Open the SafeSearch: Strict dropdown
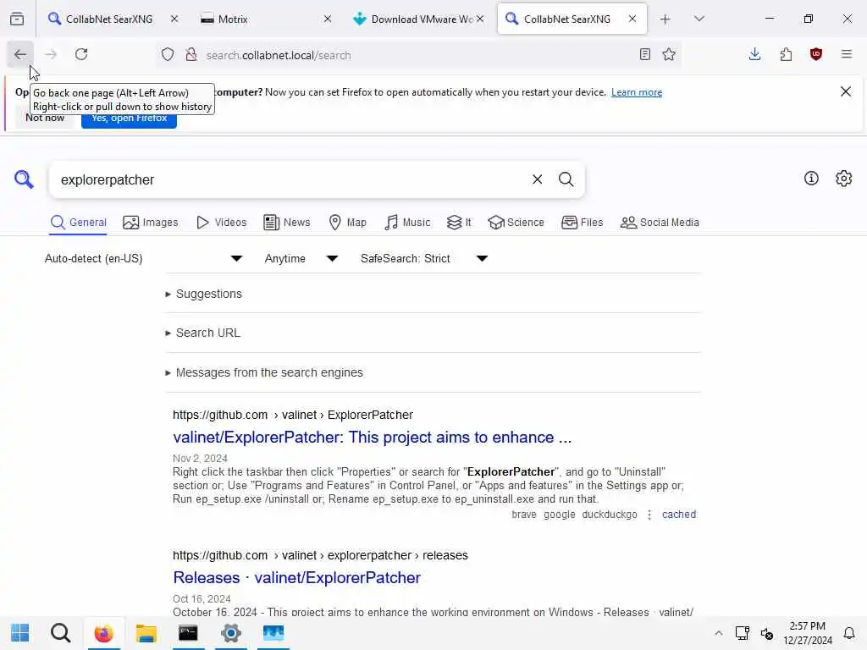Viewport: 867px width, 650px height. pyautogui.click(x=423, y=258)
